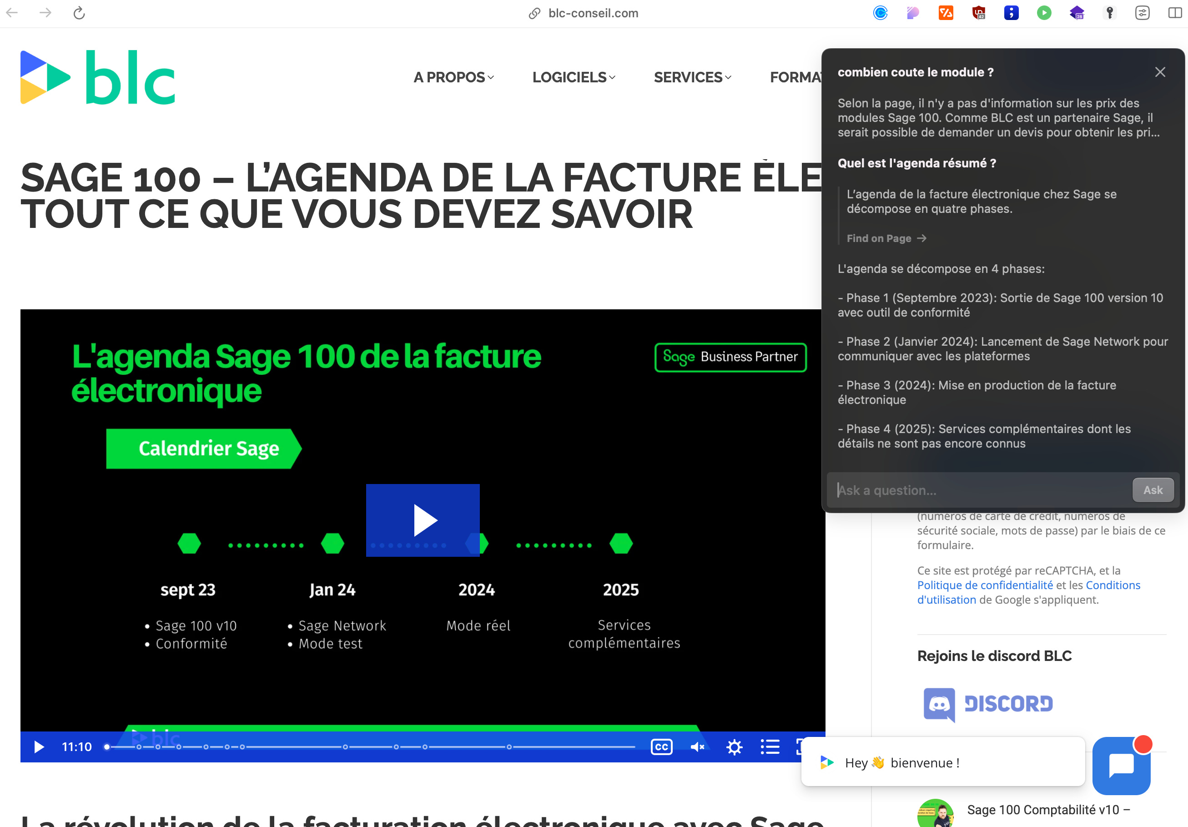Go back to the previous page
The width and height of the screenshot is (1188, 827).
12,12
